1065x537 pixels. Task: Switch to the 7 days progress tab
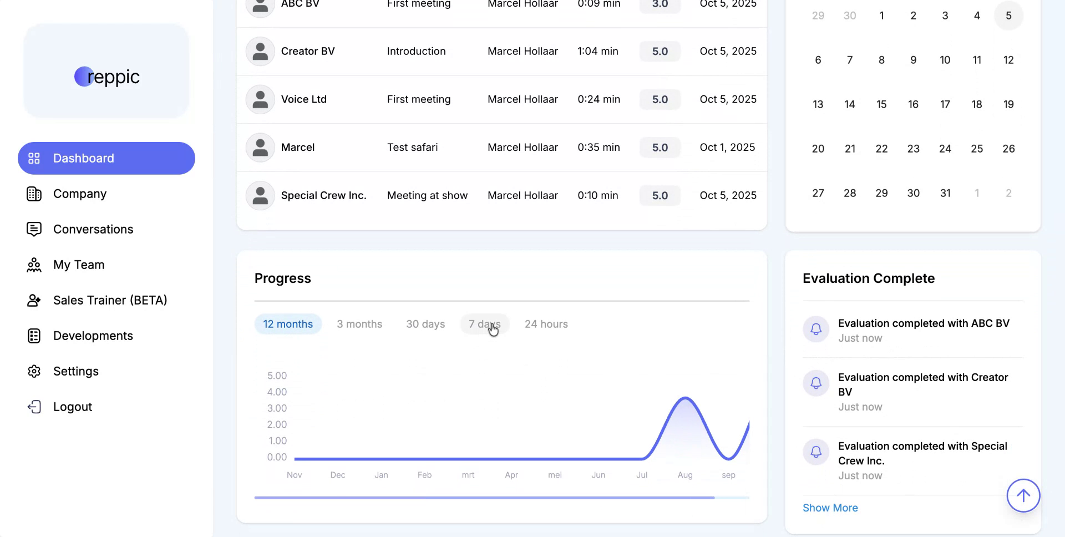pos(484,324)
